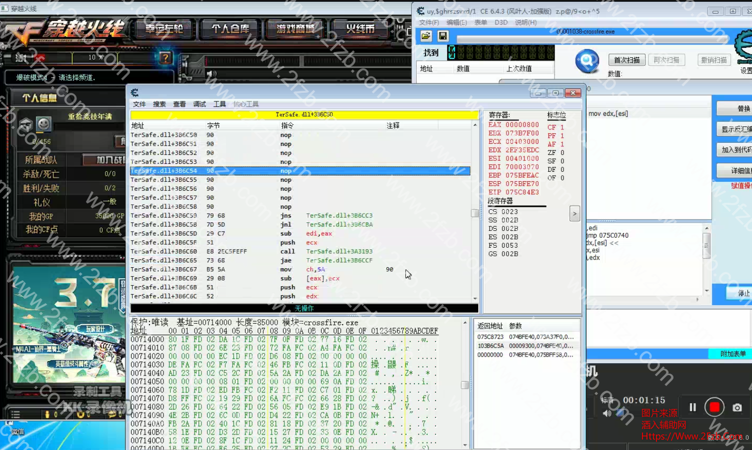
Task: Click the M4A1 promotional banner in game
Action: point(69,325)
